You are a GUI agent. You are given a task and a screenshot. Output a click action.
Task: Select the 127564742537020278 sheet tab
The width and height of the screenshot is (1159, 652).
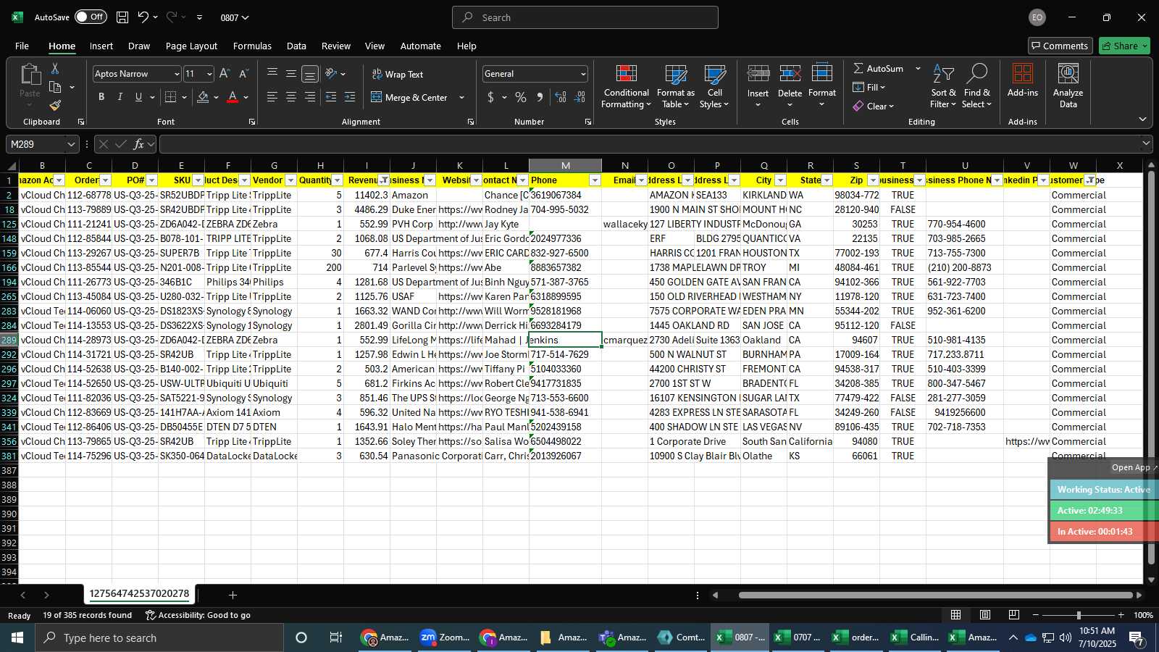coord(139,593)
